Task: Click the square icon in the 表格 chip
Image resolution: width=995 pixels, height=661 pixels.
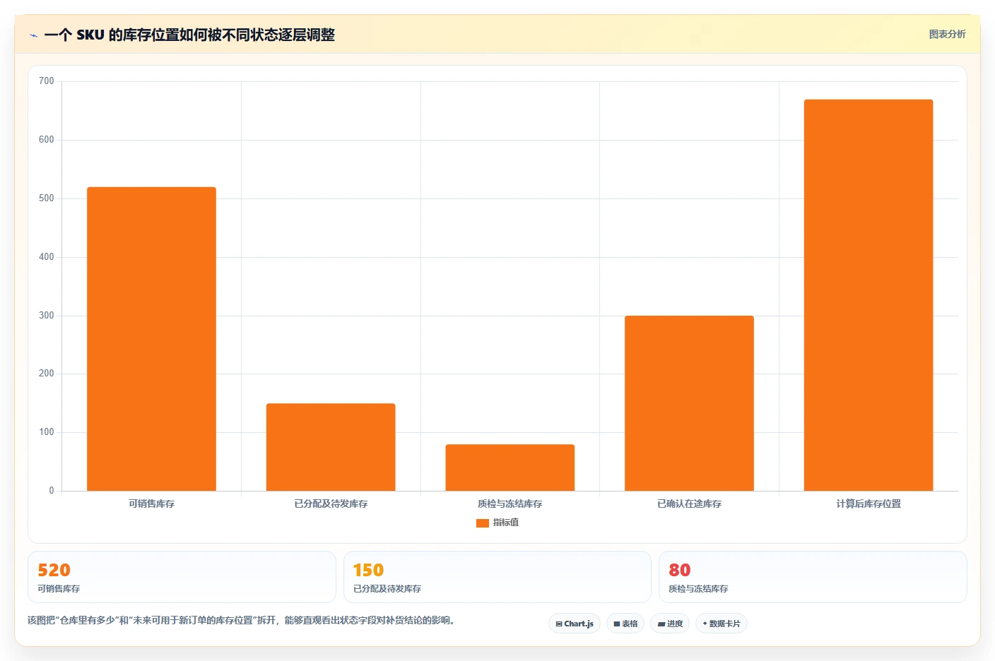Action: point(617,624)
